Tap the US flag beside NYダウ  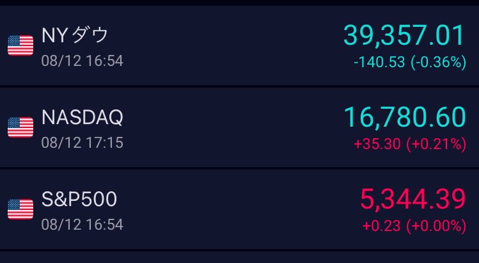20,45
